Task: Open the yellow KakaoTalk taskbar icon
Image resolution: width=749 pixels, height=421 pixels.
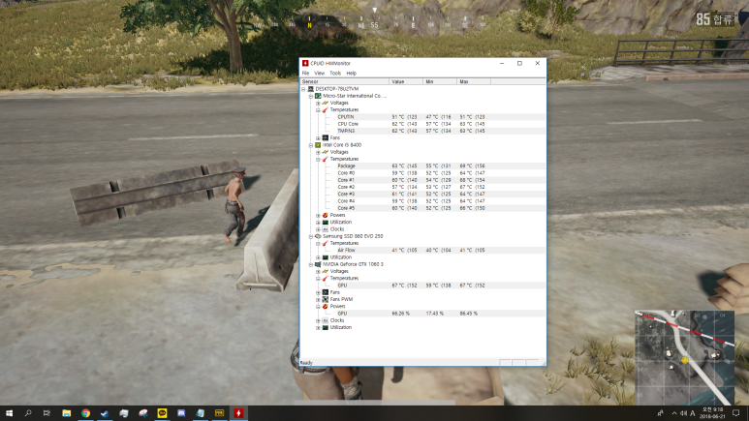Action: pos(162,413)
